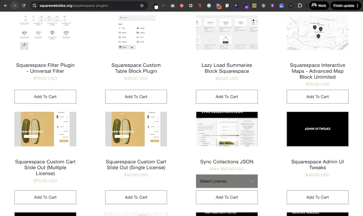Open the Extensions puzzle piece menu
Screen dimensions: 363x216
(300, 5)
